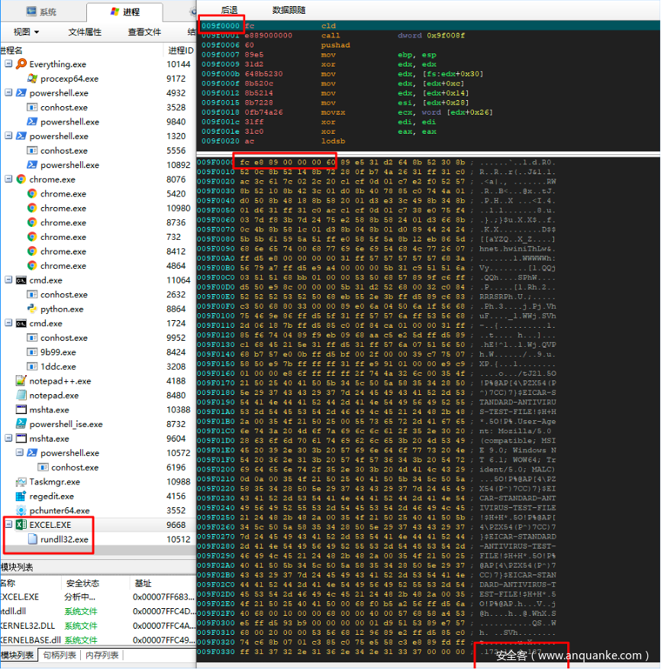Click the procexp64.exe process icon
661x670 pixels.
(32, 79)
